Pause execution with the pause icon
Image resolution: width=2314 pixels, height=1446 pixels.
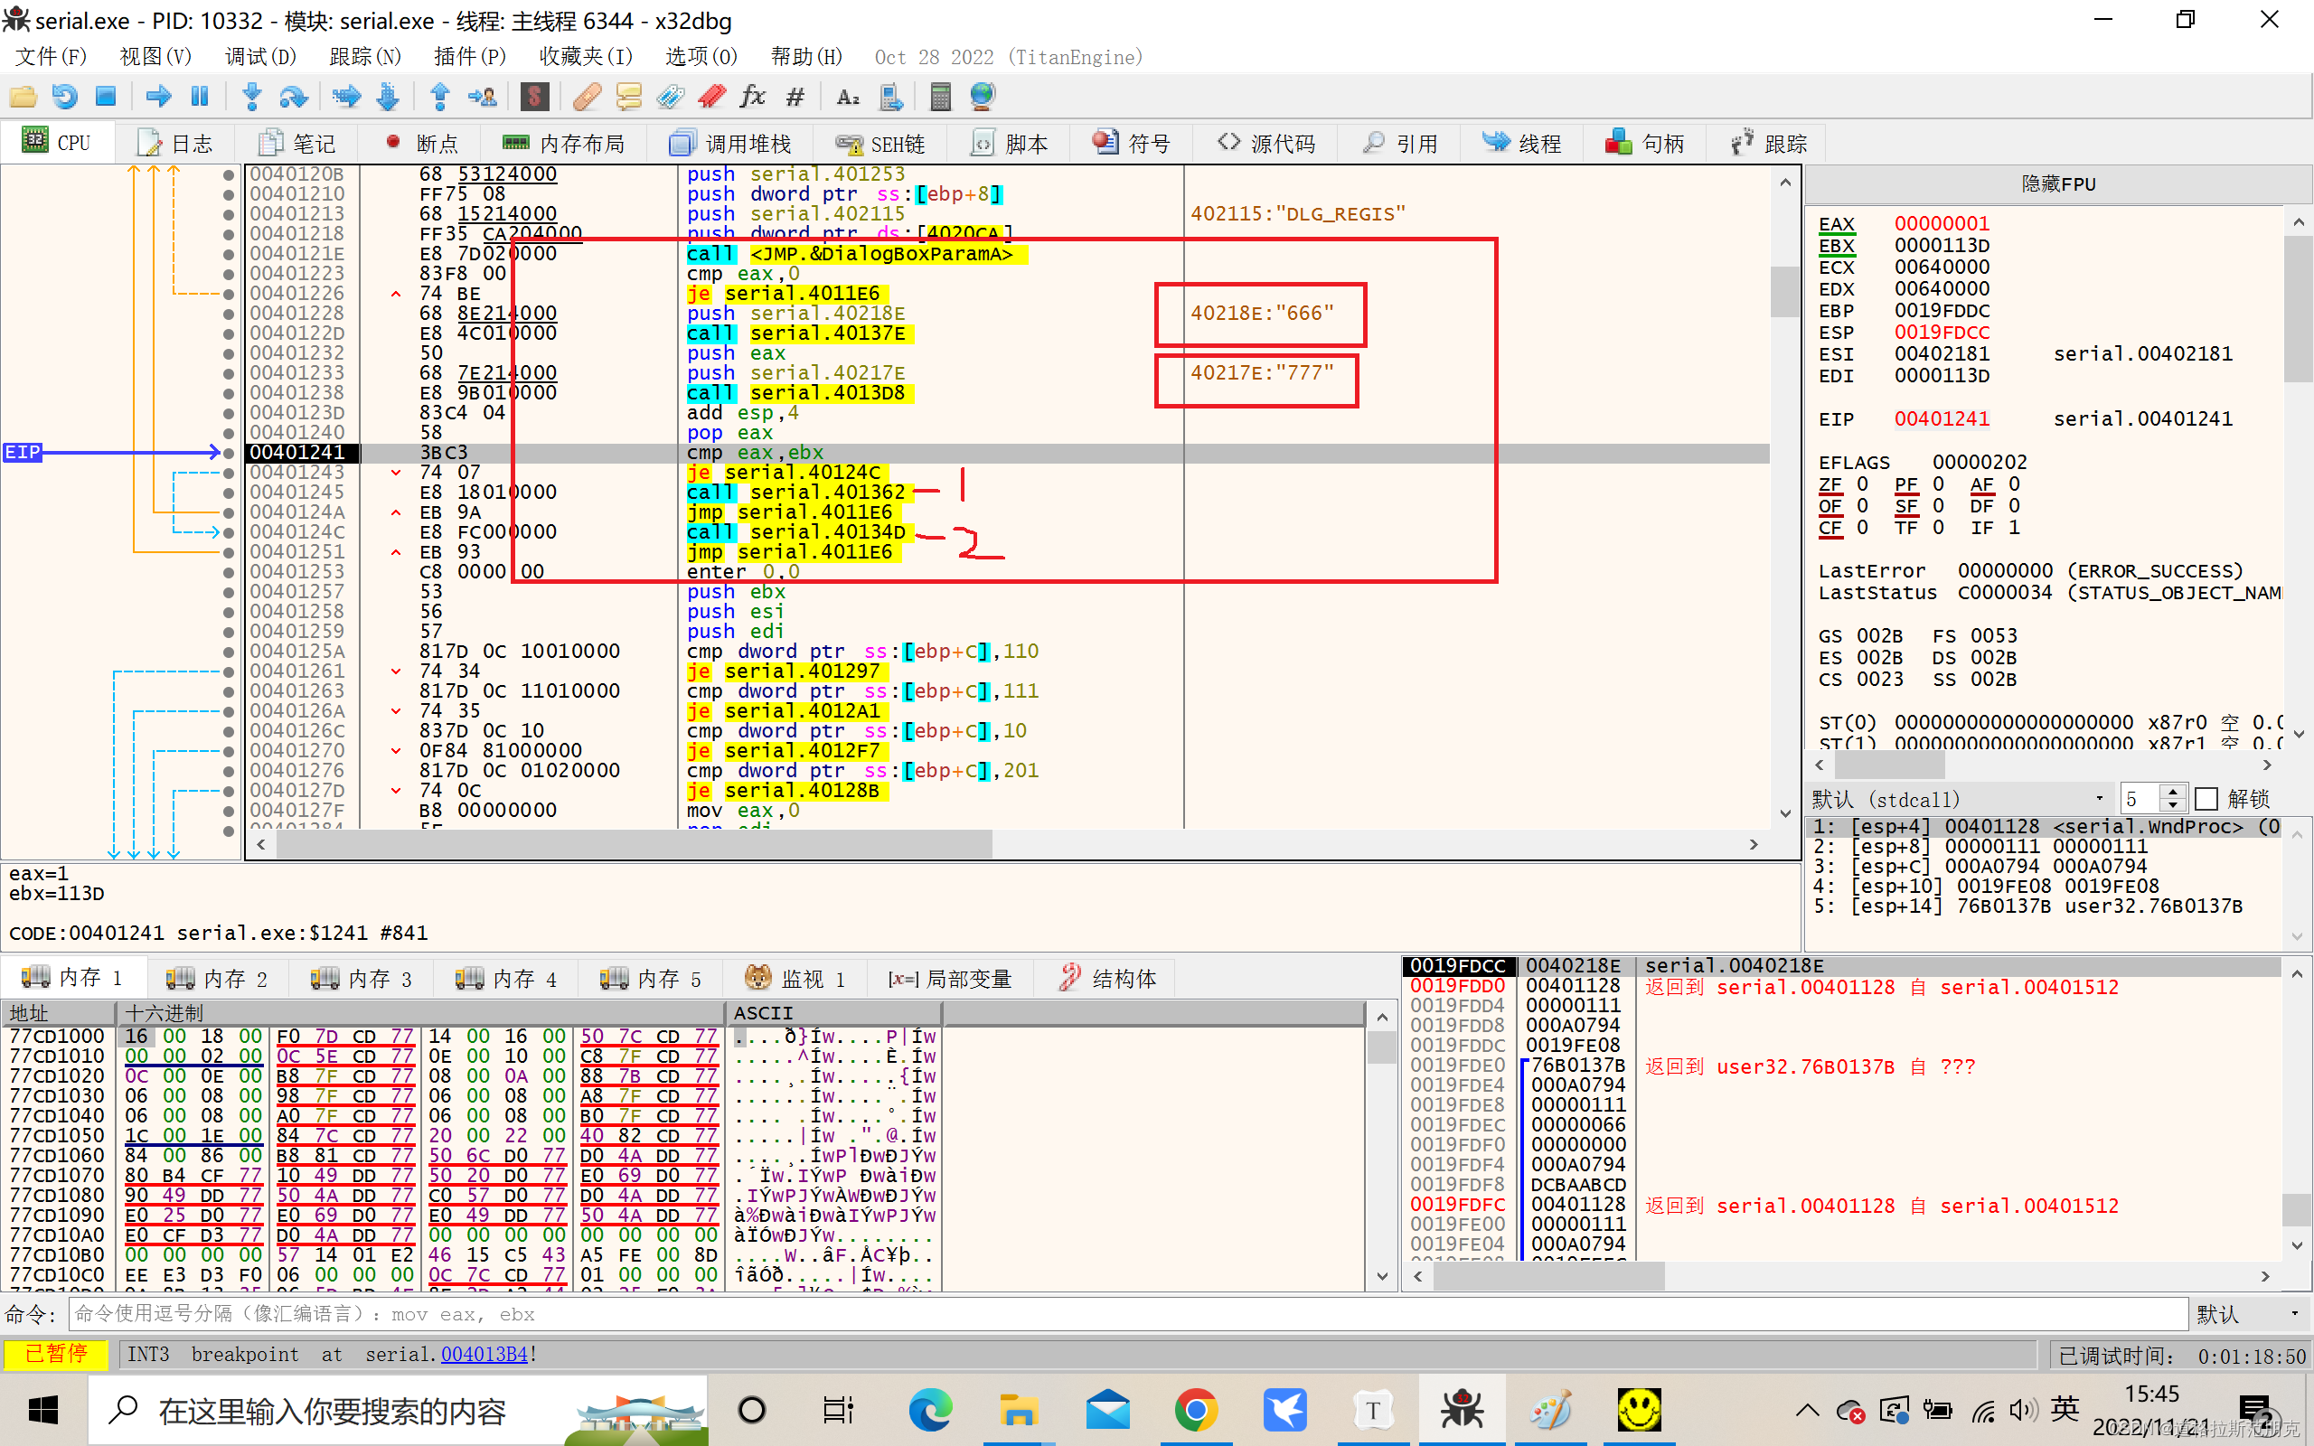coord(200,96)
